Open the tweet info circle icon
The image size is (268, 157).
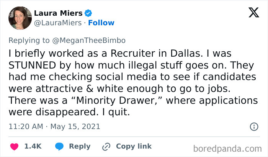(253, 126)
